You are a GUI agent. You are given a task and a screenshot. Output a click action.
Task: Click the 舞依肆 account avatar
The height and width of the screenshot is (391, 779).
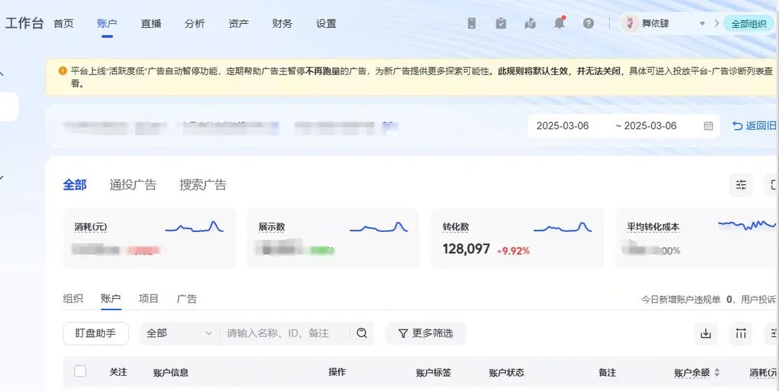[x=630, y=23]
